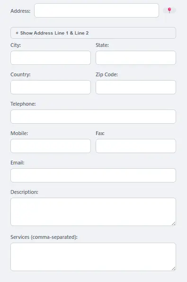This screenshot has height=282, width=187.
Task: Expand Show Address Line 1 & Line 2
Action: click(x=93, y=33)
